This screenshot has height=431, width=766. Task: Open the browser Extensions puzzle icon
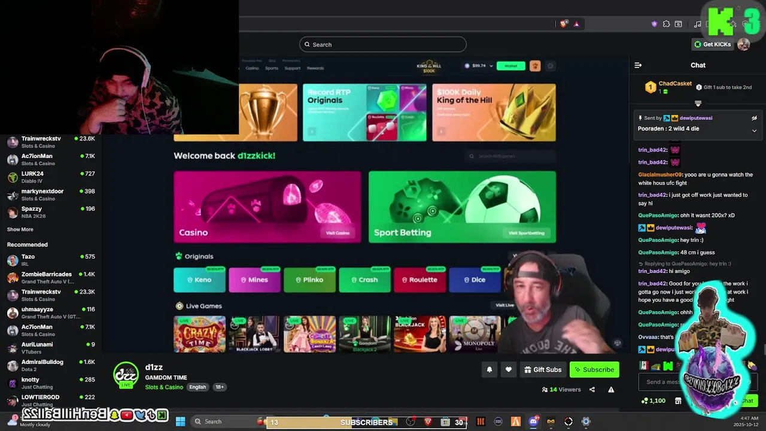pyautogui.click(x=666, y=24)
